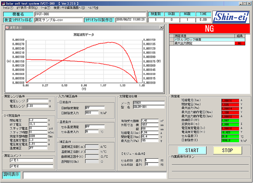The width and height of the screenshot is (253, 183).
Task: Click the 電流レンジ input field
Action: click(x=37, y=106)
